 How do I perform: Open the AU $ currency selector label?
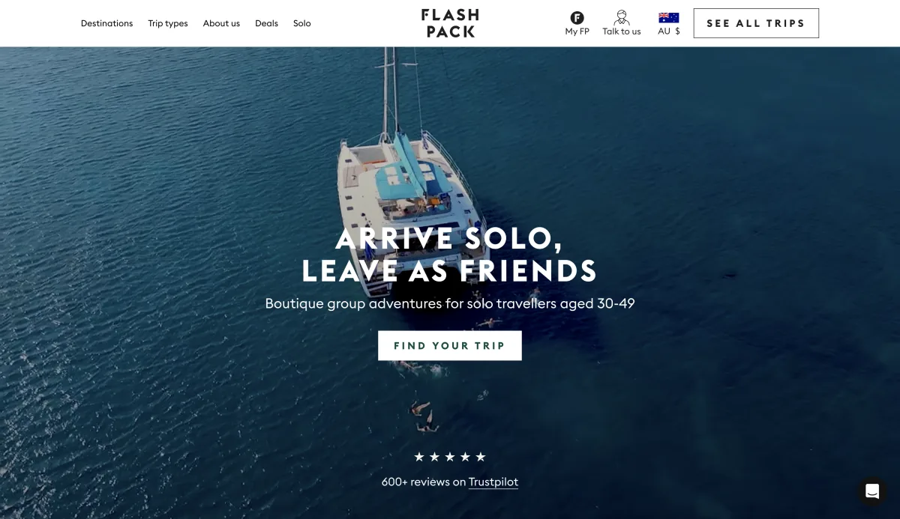(x=669, y=31)
